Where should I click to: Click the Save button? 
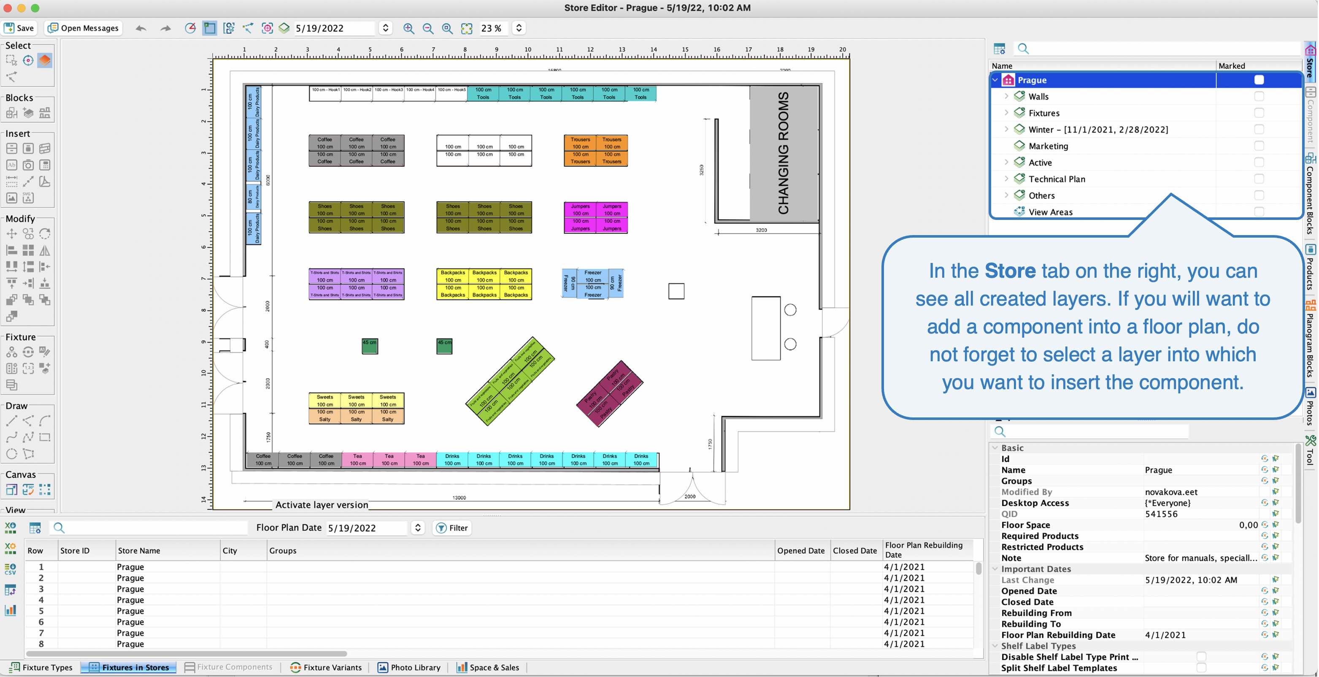(x=19, y=28)
